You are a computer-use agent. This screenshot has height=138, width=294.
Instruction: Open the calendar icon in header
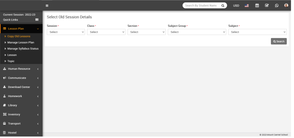tap(257, 5)
